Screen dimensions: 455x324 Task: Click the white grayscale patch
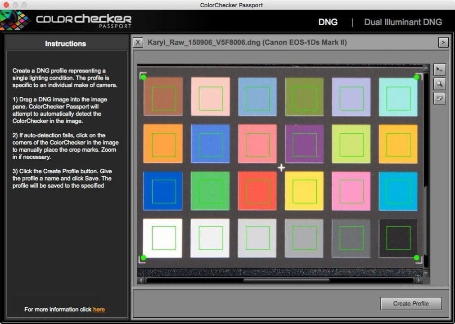[x=163, y=238]
